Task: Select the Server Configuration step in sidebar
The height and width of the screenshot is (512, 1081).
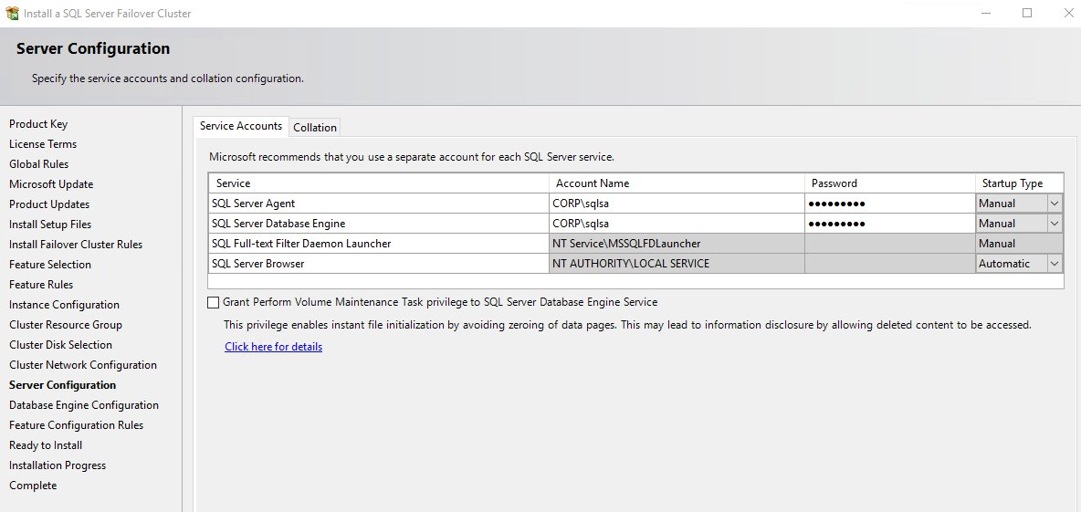Action: pos(63,384)
